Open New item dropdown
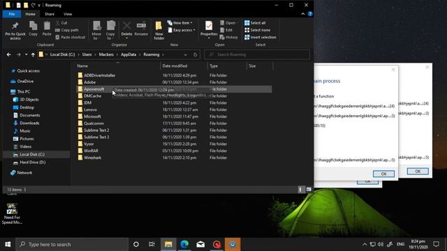This screenshot has width=447, height=251. coord(180,23)
